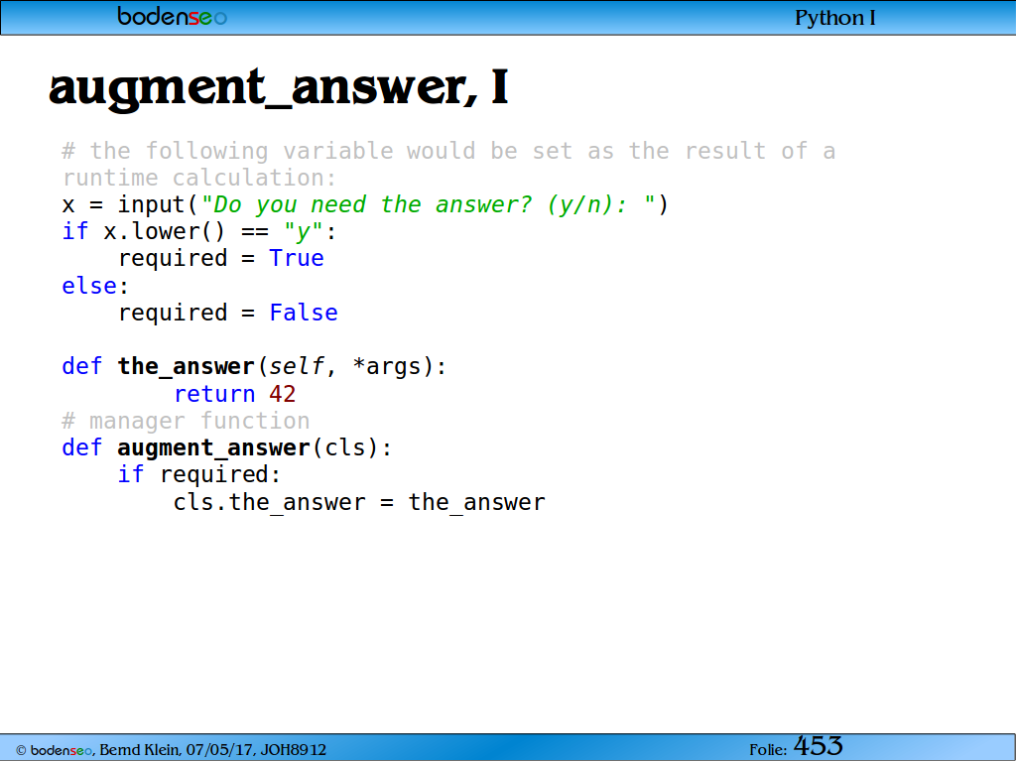Image resolution: width=1016 pixels, height=762 pixels.
Task: Click 'def the_answer(self, *args):' line
Action: (254, 367)
